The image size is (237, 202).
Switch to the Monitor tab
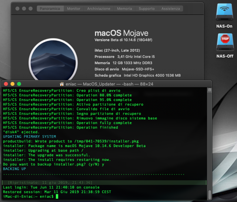[74, 9]
